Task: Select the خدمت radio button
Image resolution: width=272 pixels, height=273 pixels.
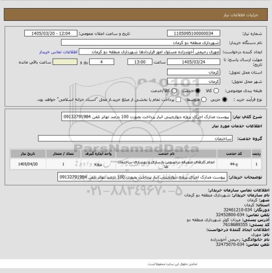Action: (x=198, y=91)
